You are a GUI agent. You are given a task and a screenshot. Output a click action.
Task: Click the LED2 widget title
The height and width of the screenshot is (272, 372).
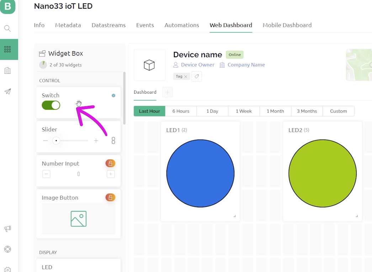[299, 130]
